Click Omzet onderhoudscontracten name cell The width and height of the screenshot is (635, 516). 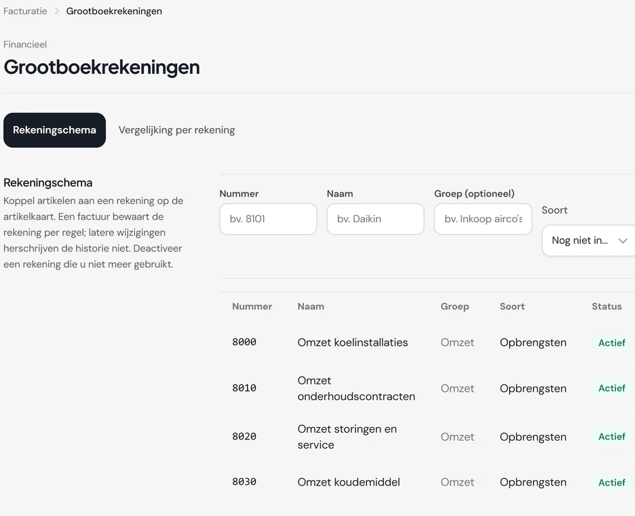(x=356, y=389)
